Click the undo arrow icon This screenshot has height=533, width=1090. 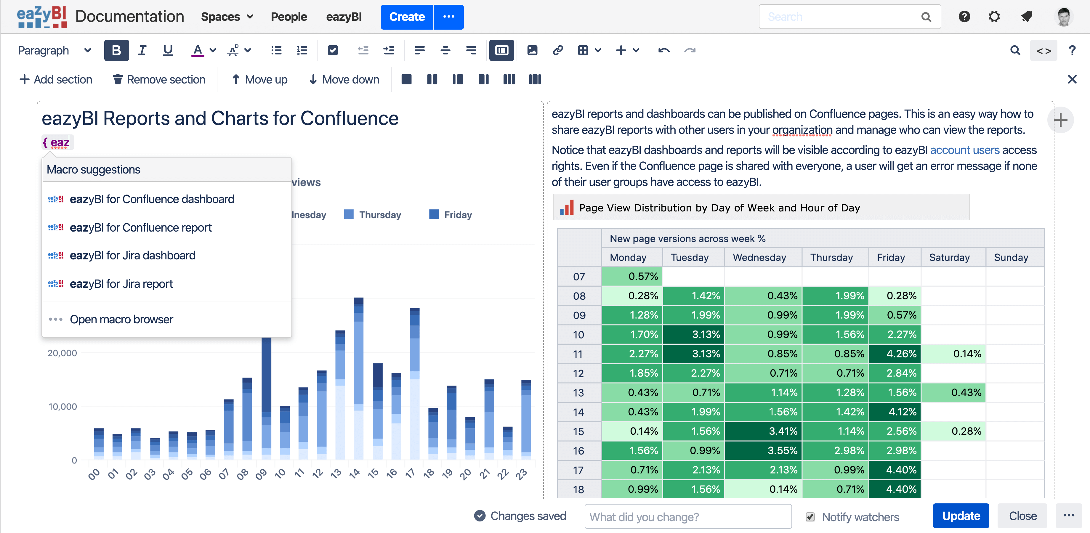(664, 50)
